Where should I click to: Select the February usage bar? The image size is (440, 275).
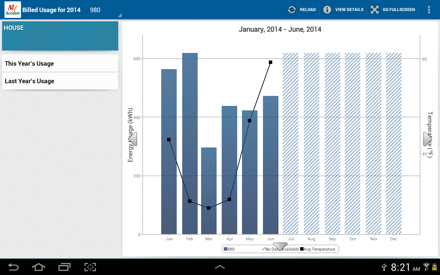[x=190, y=144]
